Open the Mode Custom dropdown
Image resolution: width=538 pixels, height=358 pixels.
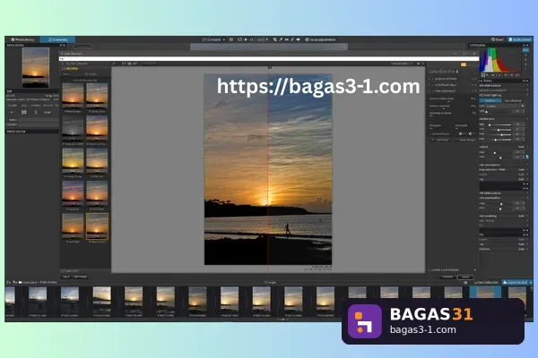click(504, 107)
